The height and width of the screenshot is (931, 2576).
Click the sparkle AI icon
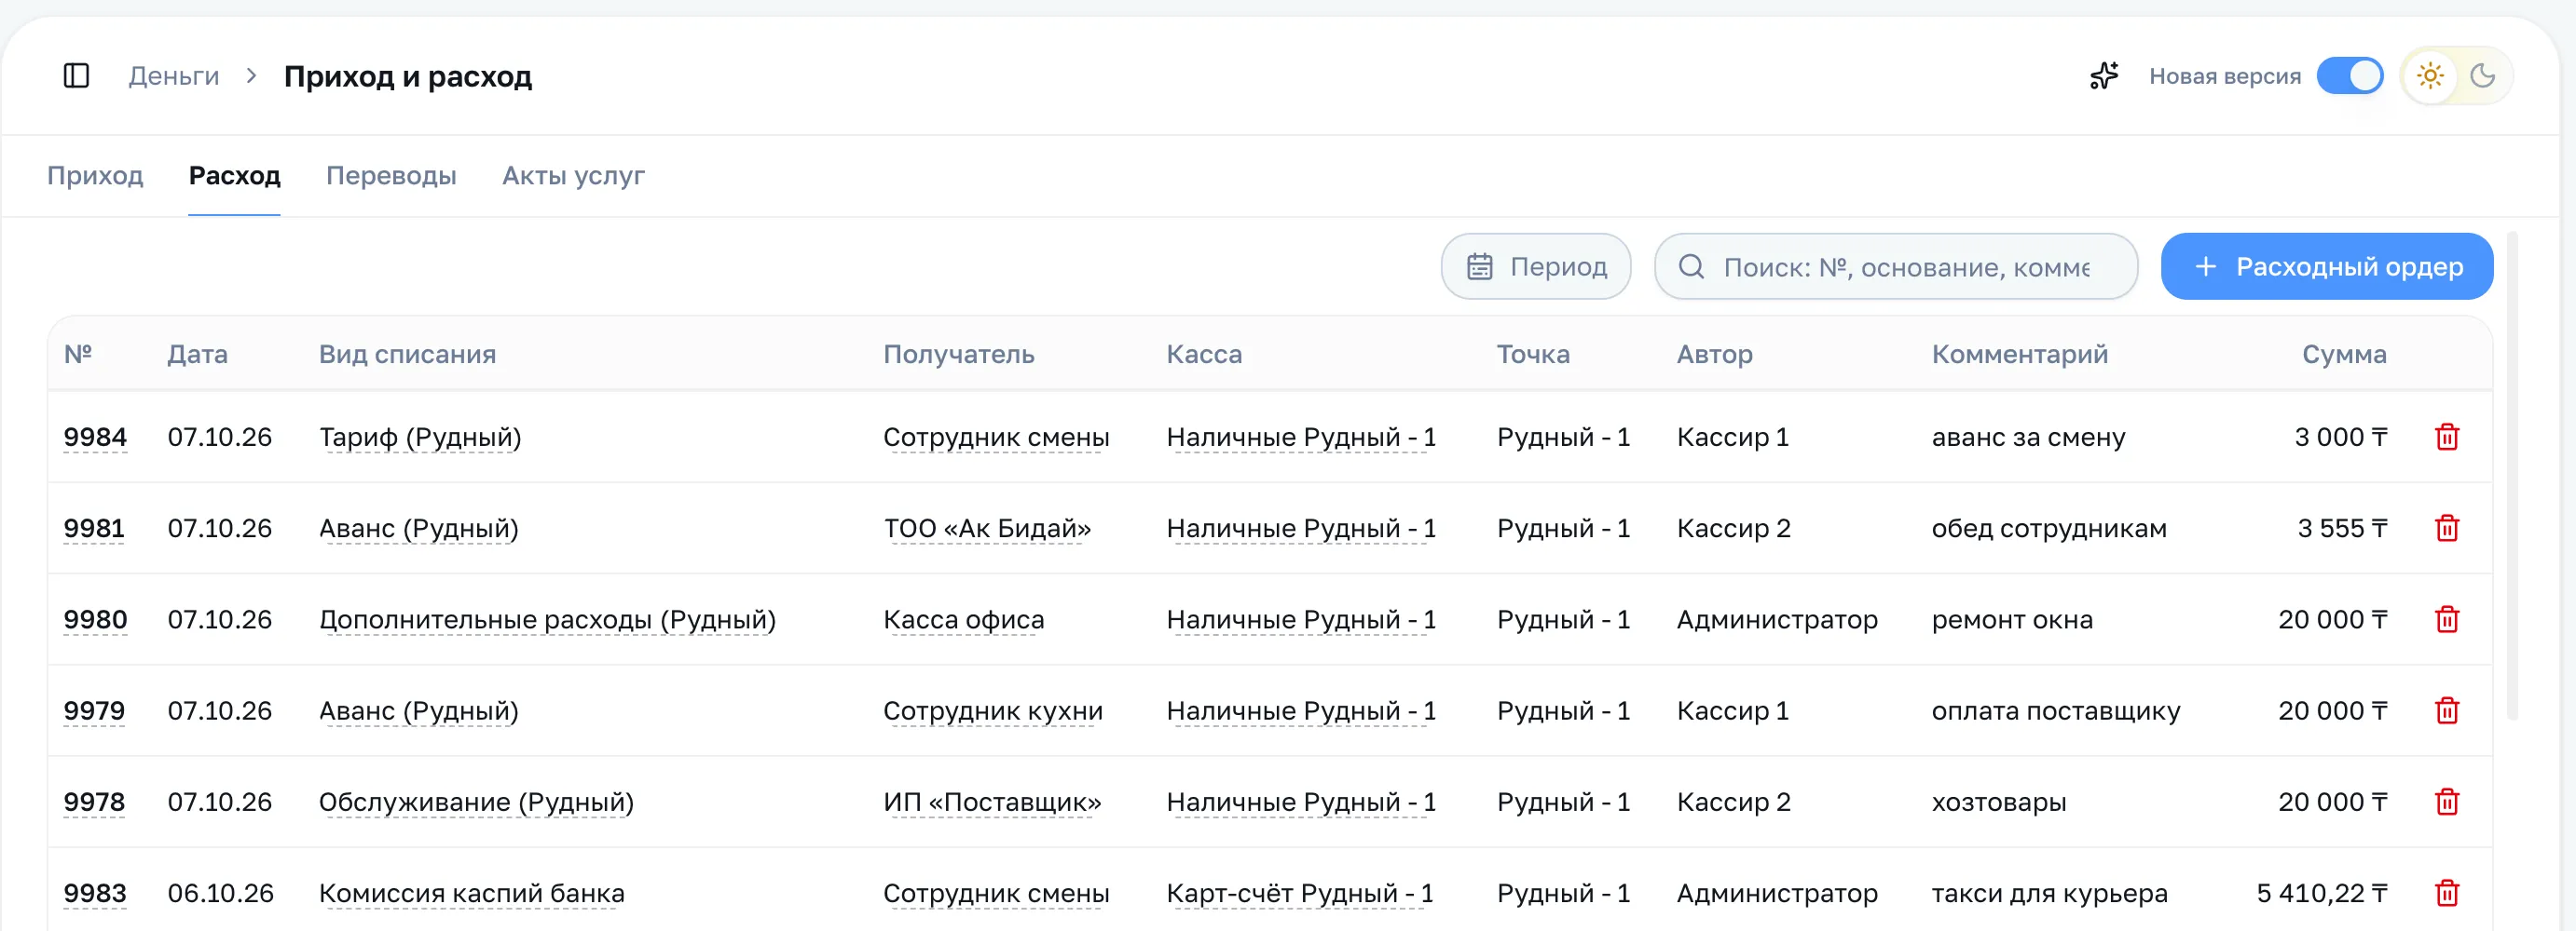coord(2104,76)
